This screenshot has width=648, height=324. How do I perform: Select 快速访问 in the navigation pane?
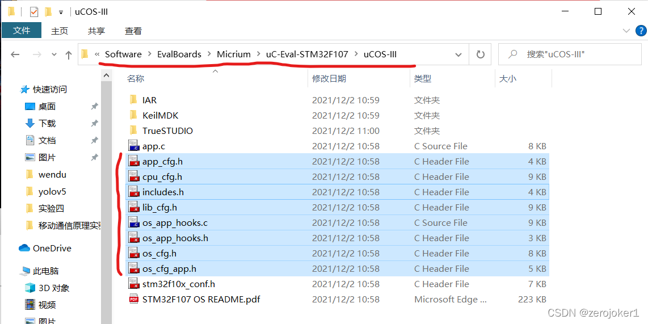pos(44,89)
